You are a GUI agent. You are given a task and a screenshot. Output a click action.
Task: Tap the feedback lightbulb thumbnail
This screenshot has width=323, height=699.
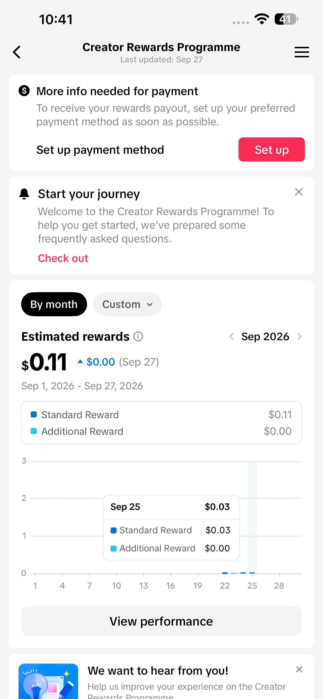(x=48, y=681)
